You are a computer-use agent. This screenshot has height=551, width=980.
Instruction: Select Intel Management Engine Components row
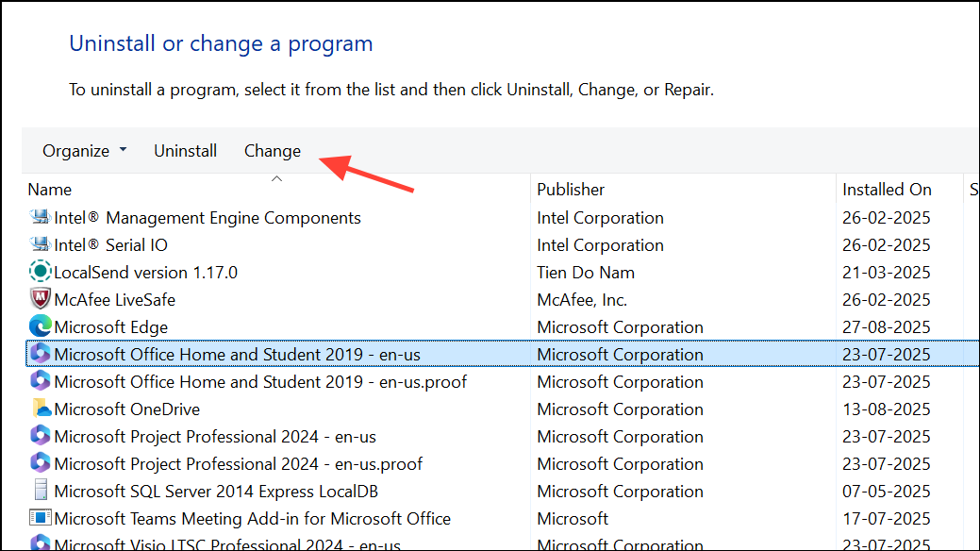pyautogui.click(x=207, y=218)
